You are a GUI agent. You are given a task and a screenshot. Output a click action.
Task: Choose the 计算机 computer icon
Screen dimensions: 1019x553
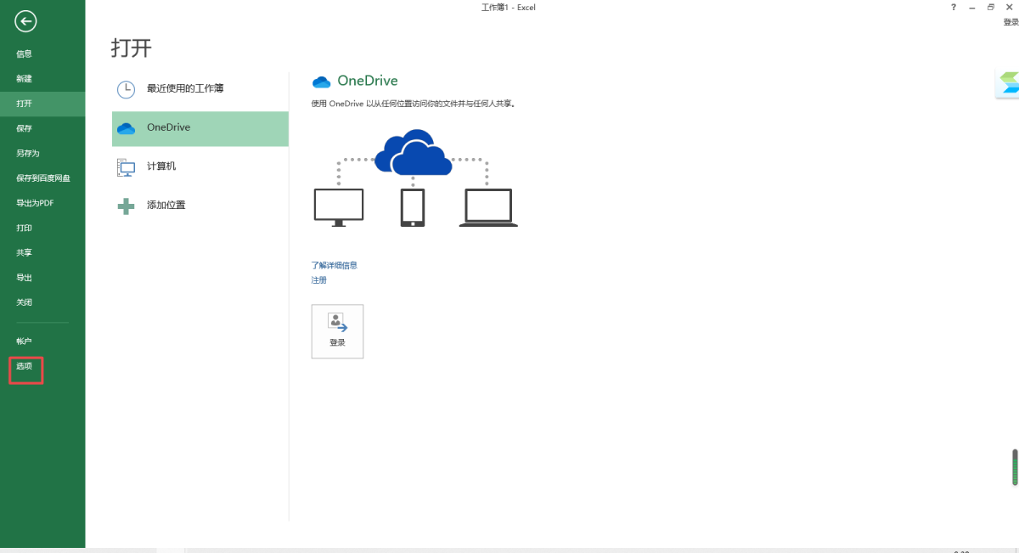126,167
